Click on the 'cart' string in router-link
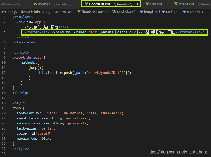Viewport: 211px width, 157px height. (x=93, y=32)
